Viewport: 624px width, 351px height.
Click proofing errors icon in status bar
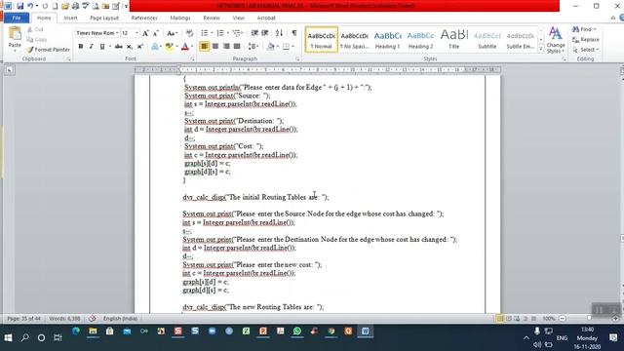coord(93,319)
